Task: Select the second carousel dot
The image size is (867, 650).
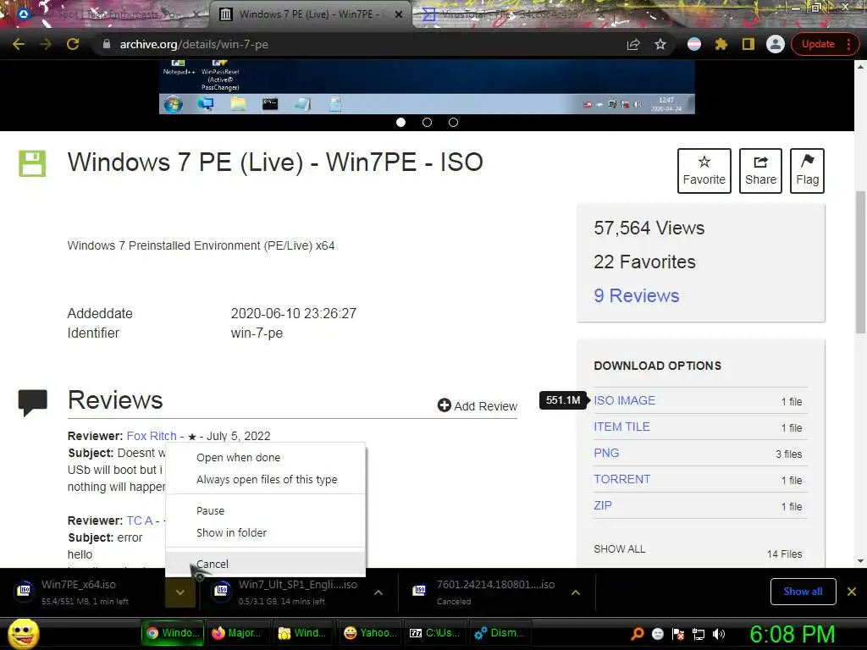Action: pos(427,122)
